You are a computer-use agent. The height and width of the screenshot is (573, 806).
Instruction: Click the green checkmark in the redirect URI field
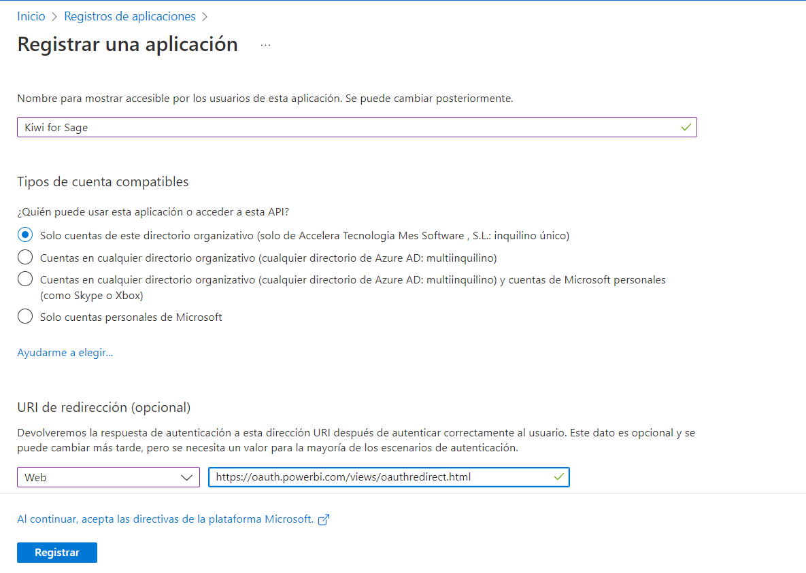[558, 477]
